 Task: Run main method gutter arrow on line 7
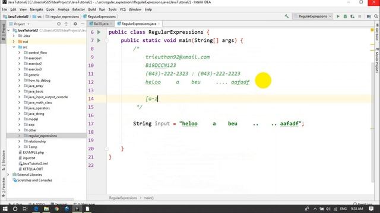point(99,40)
